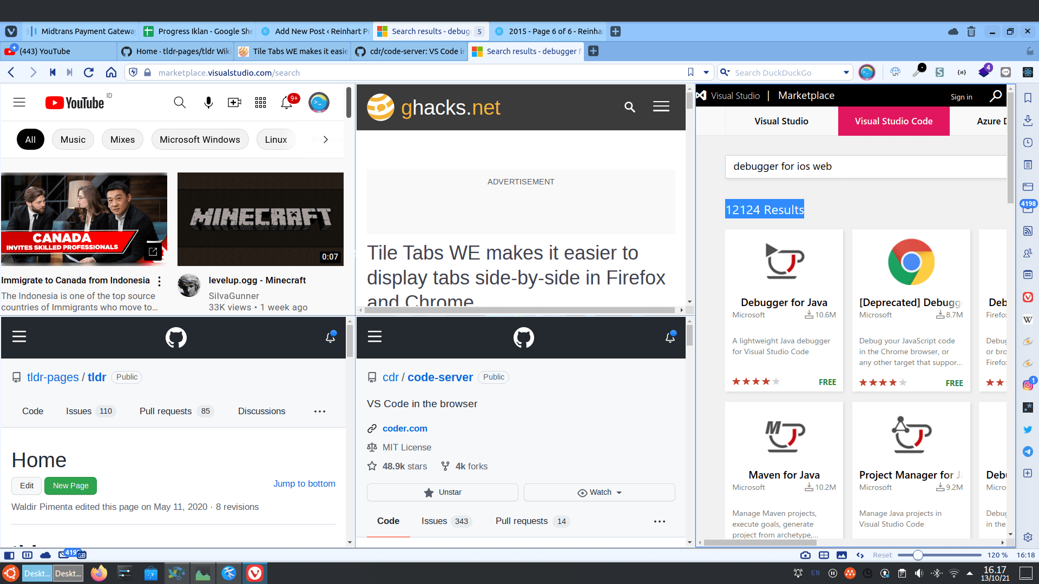The height and width of the screenshot is (584, 1039).
Task: Click the page tiling icon in status bar
Action: 824,555
